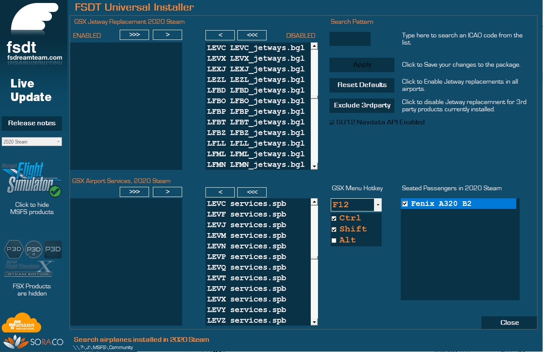Click the Close button
The image size is (543, 352).
[x=509, y=323]
